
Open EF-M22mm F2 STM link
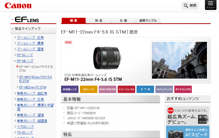pyautogui.click(x=33, y=87)
